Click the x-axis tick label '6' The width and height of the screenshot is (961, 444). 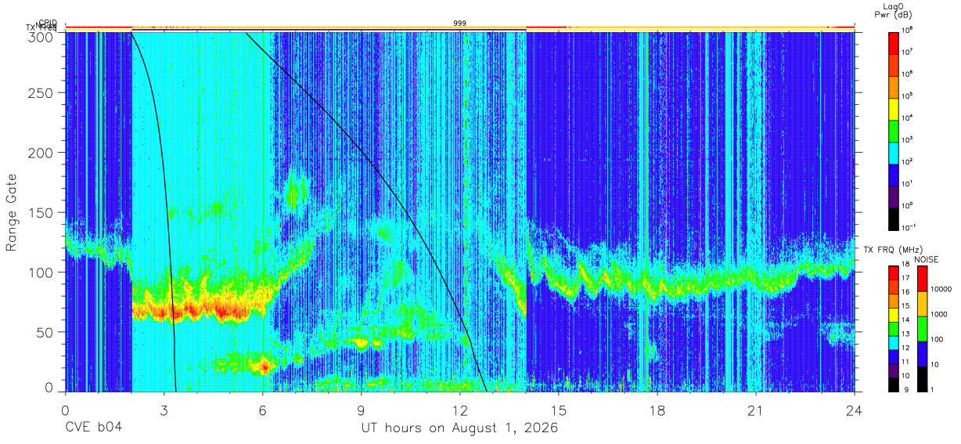coord(263,411)
